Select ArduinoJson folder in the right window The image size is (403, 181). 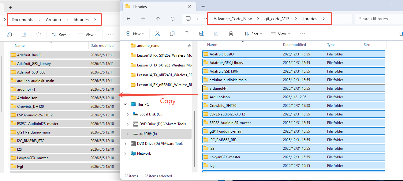(x=294, y=97)
